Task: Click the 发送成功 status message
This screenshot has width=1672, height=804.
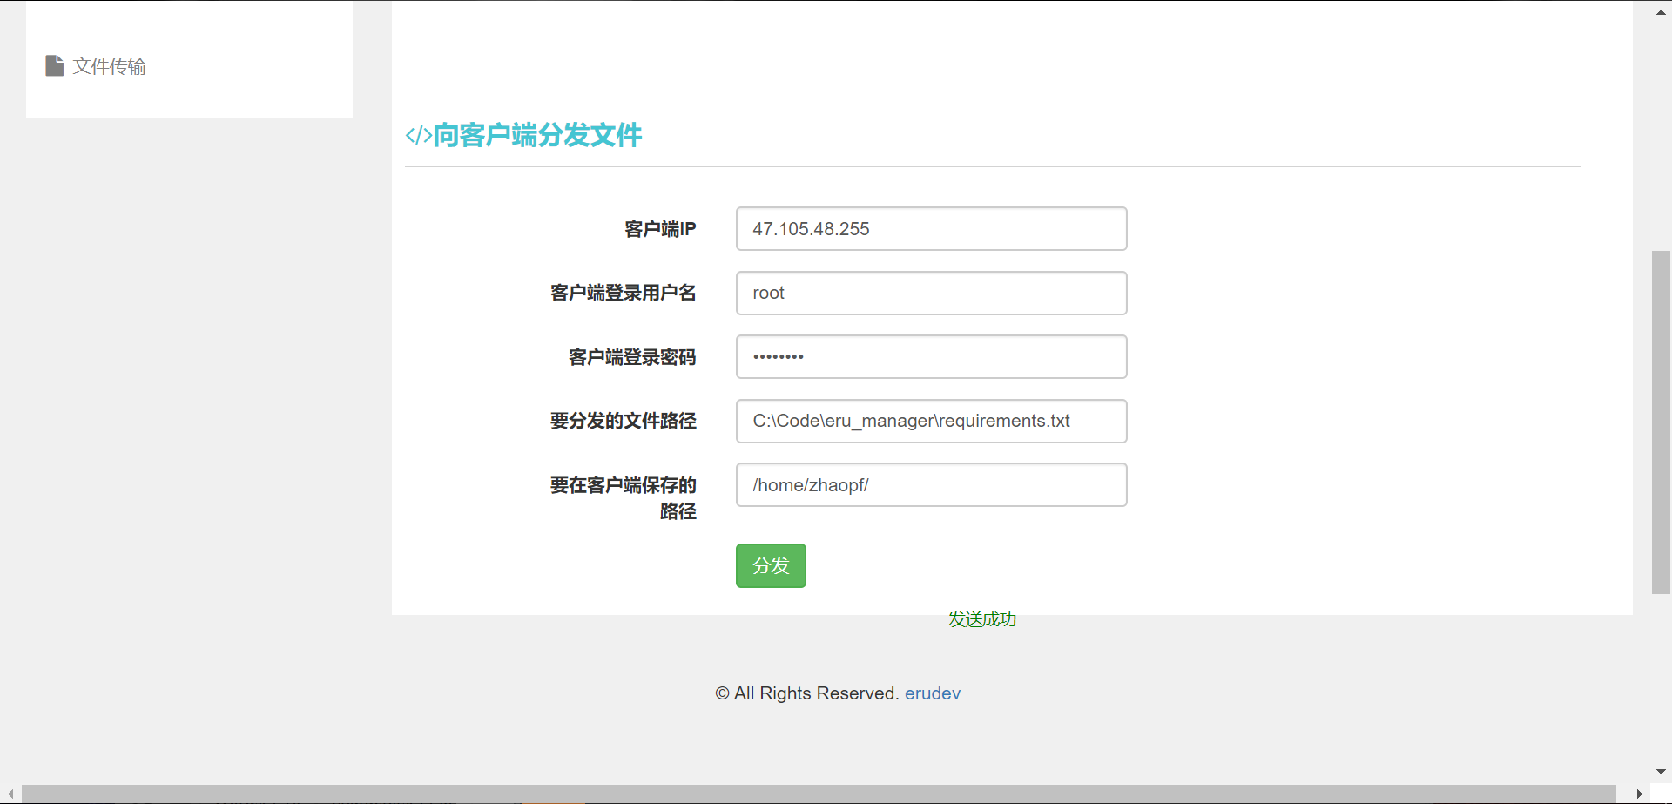Action: (x=982, y=619)
